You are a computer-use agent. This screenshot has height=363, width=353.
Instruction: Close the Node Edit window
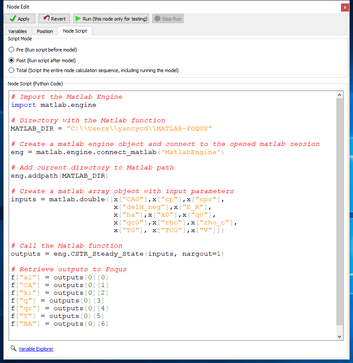(345, 7)
